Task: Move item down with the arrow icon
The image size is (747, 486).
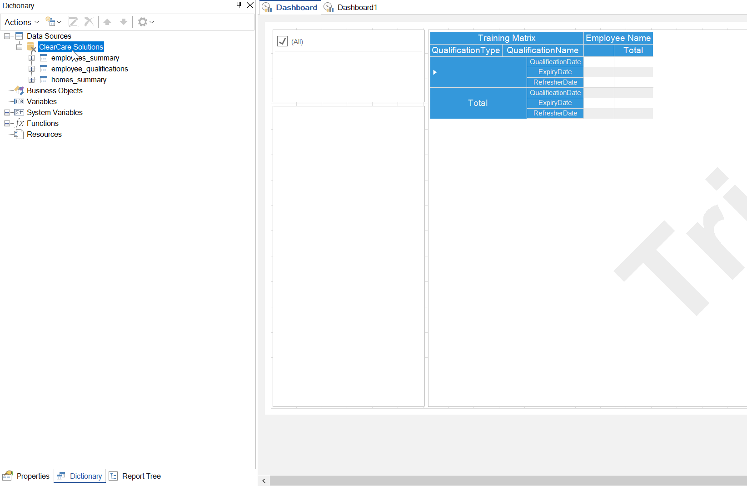Action: tap(123, 22)
